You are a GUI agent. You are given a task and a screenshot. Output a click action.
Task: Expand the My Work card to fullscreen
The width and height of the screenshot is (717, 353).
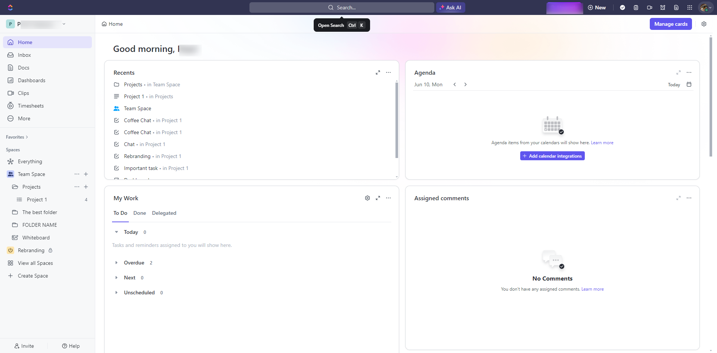pos(378,198)
